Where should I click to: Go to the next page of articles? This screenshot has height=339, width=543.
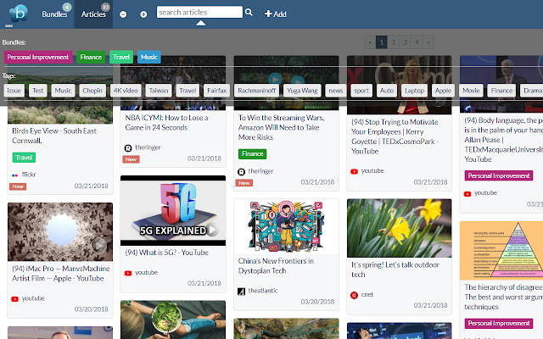point(428,42)
